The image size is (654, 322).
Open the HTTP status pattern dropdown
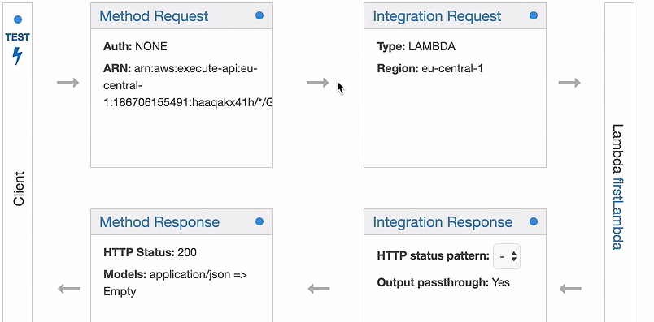[x=507, y=256]
